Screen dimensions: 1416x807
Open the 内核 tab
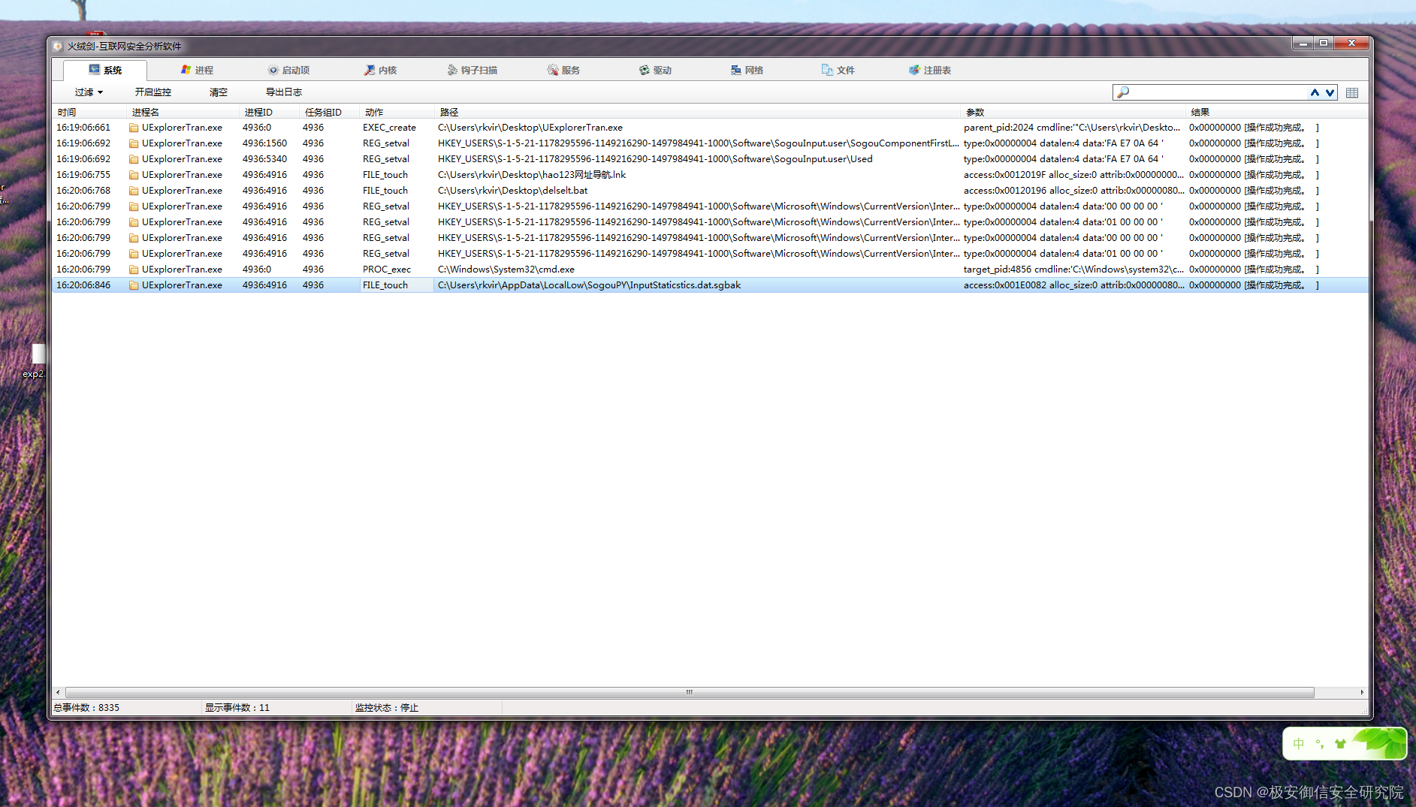pyautogui.click(x=380, y=70)
